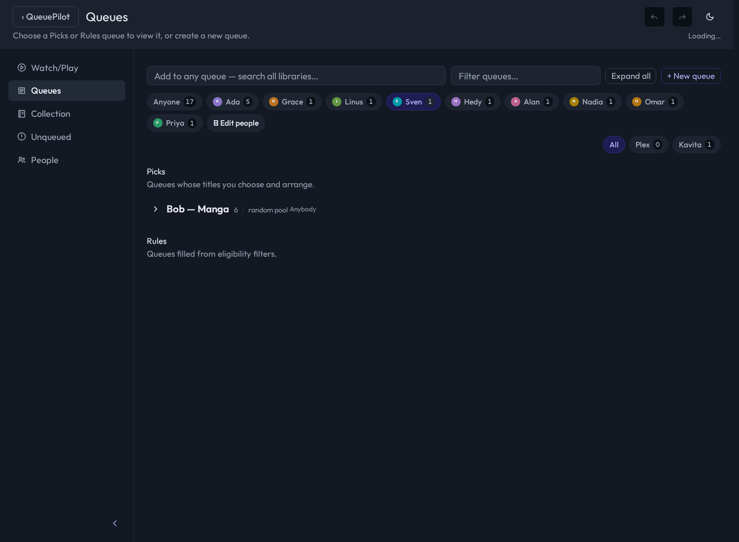Select the Kavita source tab

(696, 144)
